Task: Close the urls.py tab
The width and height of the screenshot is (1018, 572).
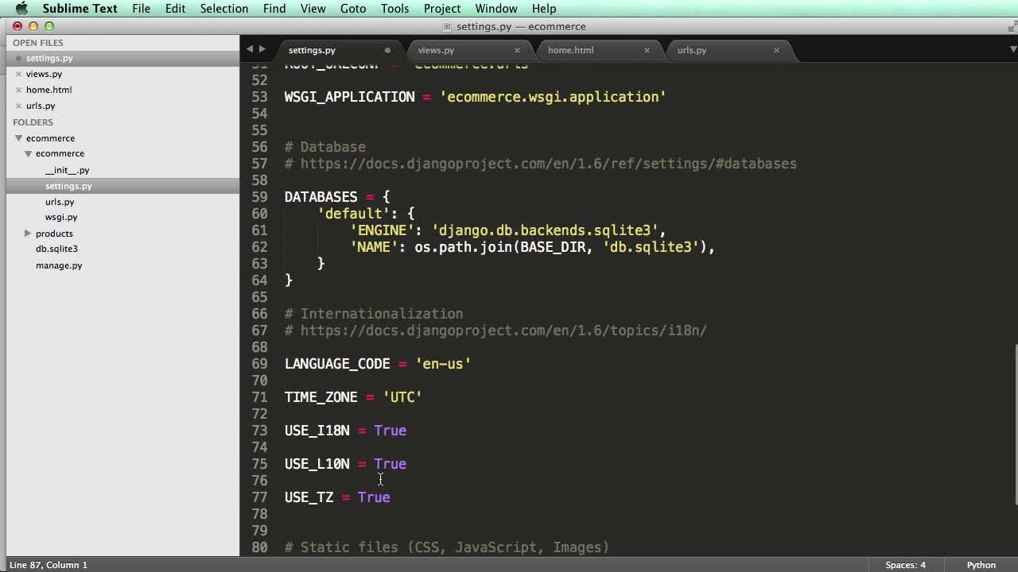Action: tap(776, 50)
